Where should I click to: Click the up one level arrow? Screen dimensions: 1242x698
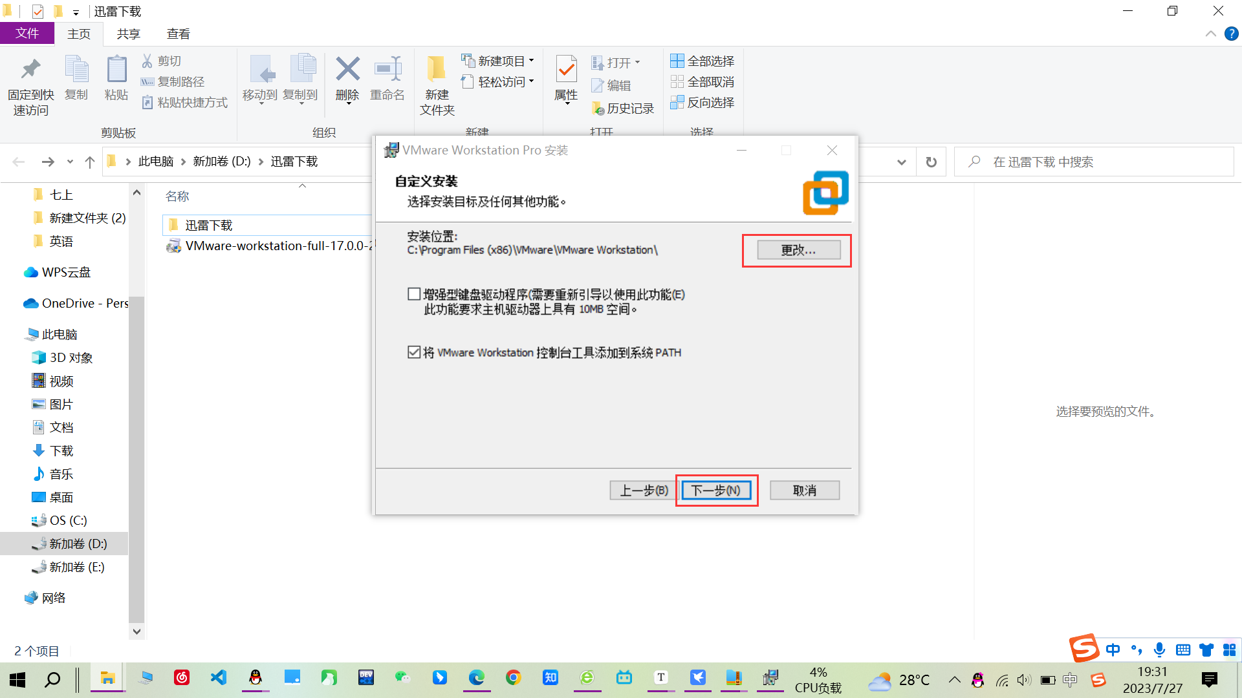pos(90,162)
